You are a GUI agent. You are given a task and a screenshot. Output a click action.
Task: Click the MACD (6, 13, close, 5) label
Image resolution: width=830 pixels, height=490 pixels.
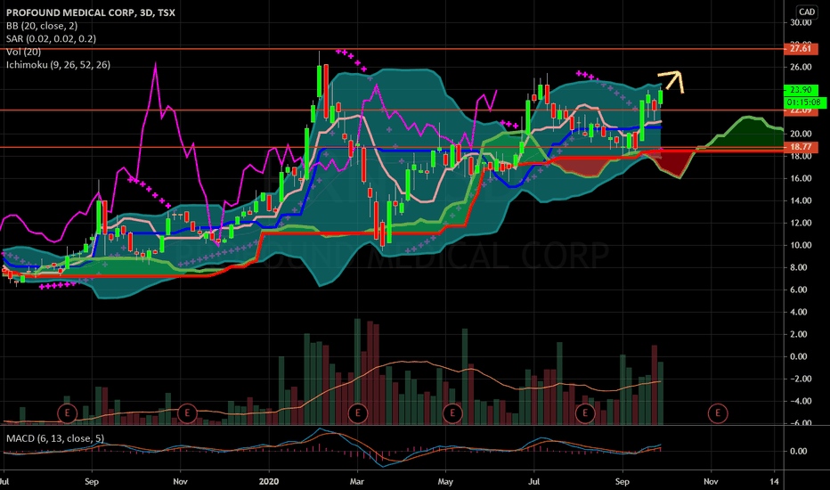(x=55, y=438)
